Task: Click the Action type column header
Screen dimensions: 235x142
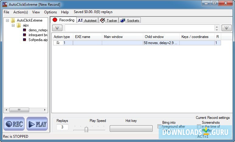Action: coord(63,37)
